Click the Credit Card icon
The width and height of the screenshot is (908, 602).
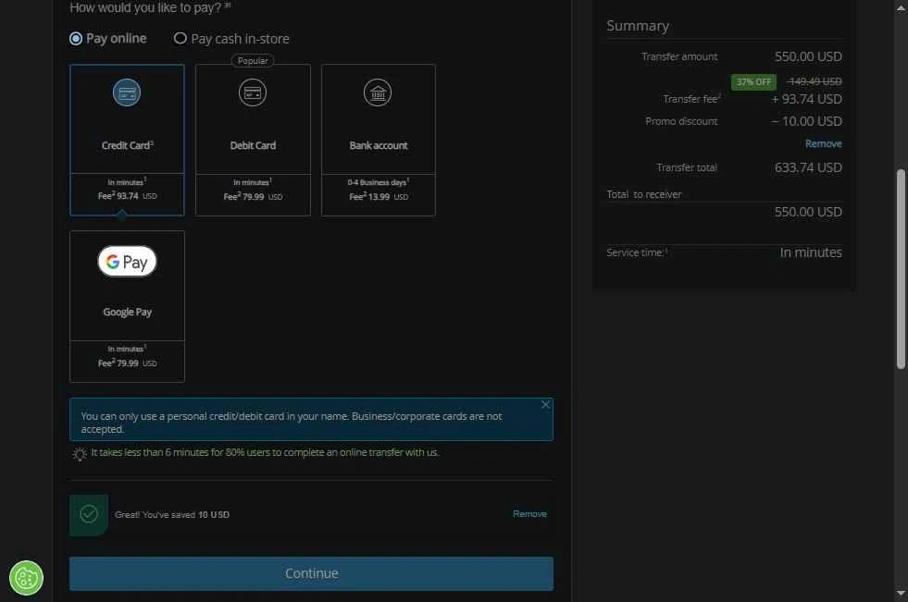[127, 92]
